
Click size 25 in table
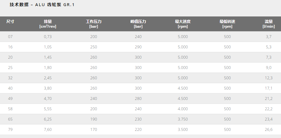[10, 68]
